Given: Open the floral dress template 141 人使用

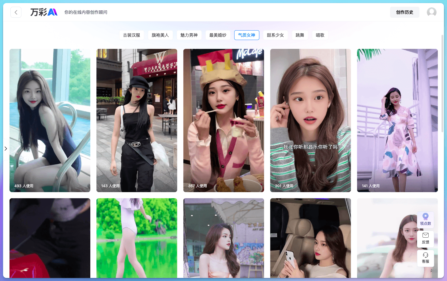Looking at the screenshot, I should pyautogui.click(x=397, y=120).
